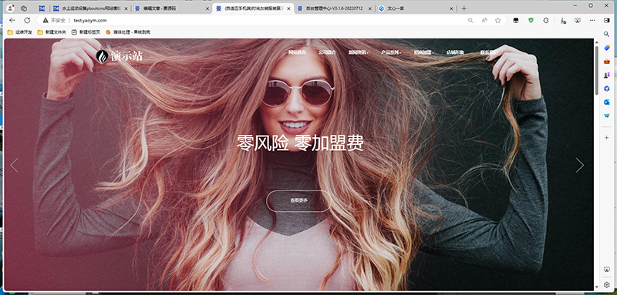617x295 pixels.
Task: Expand the 新闻资讯 navigation dropdown
Action: point(358,52)
